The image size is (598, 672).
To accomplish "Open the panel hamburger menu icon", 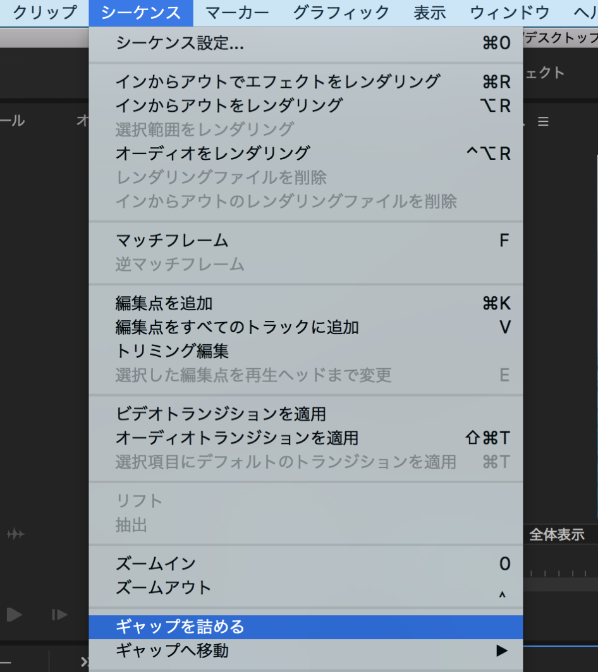I will click(543, 122).
